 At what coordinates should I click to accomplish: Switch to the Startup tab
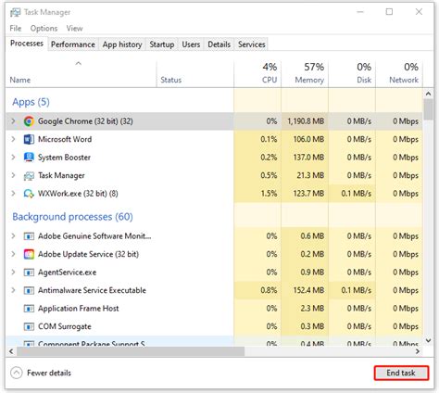(162, 44)
